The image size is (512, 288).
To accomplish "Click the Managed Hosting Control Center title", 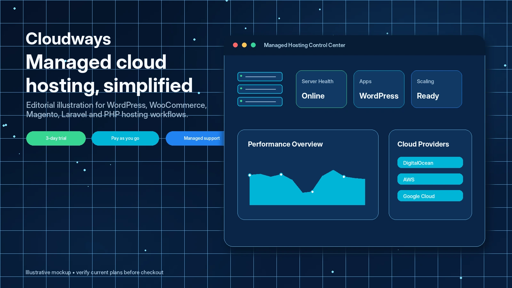I will pyautogui.click(x=304, y=45).
